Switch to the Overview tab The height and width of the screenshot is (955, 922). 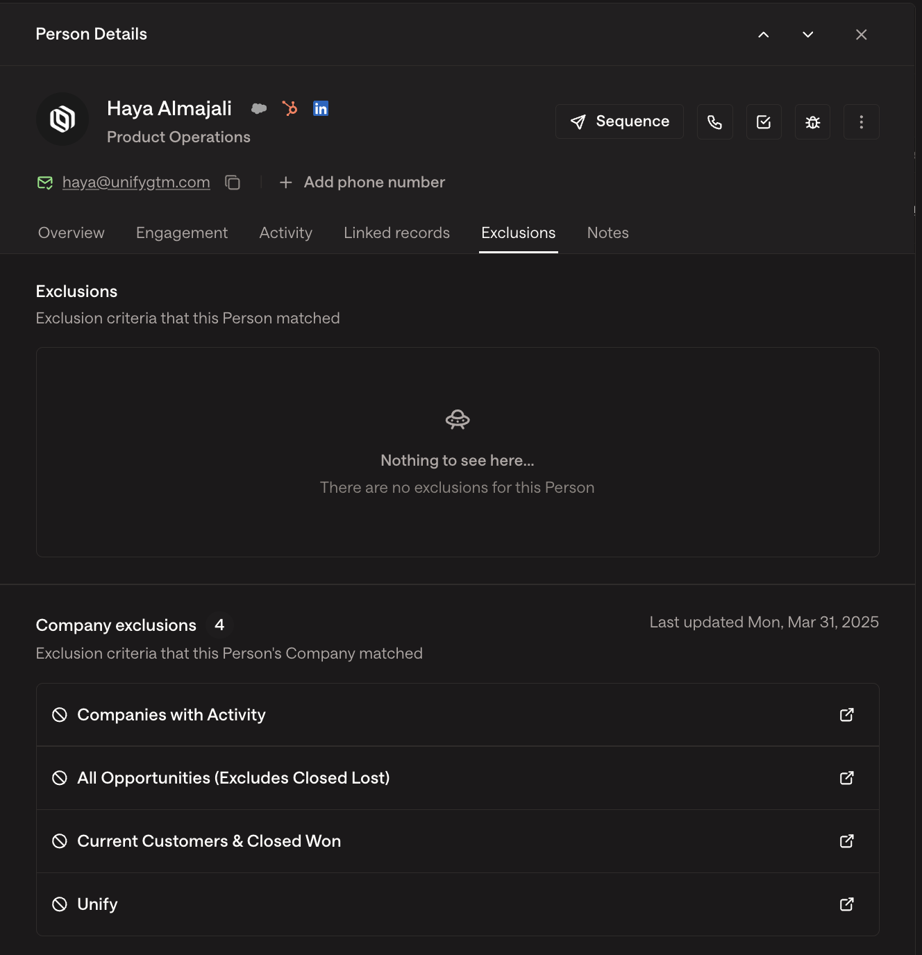click(72, 233)
